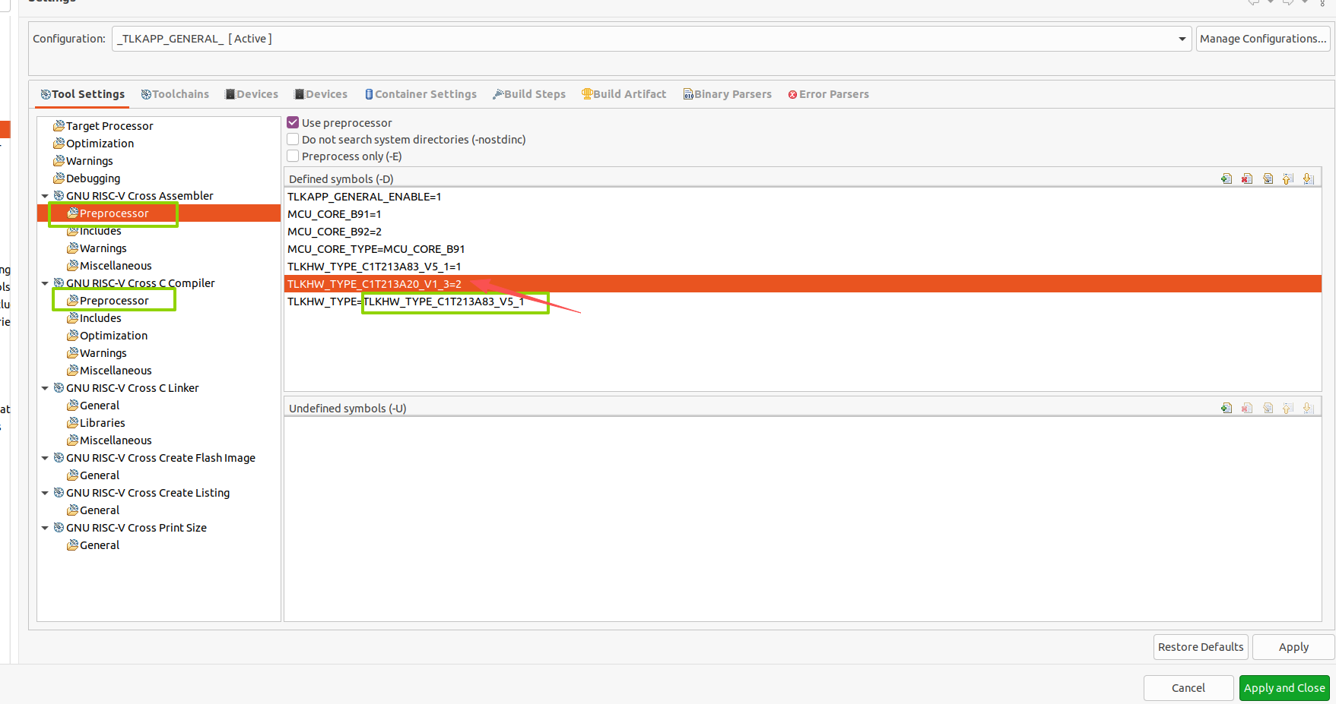Open the Configuration dropdown
1336x704 pixels.
tap(1182, 39)
